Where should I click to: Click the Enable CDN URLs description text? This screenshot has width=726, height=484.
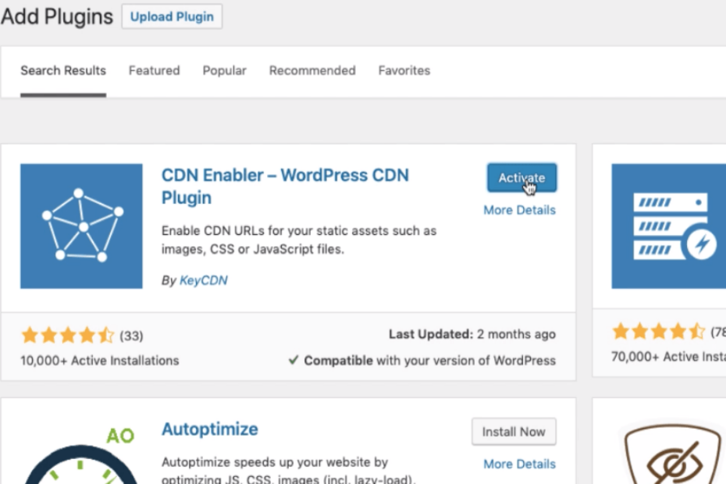299,240
